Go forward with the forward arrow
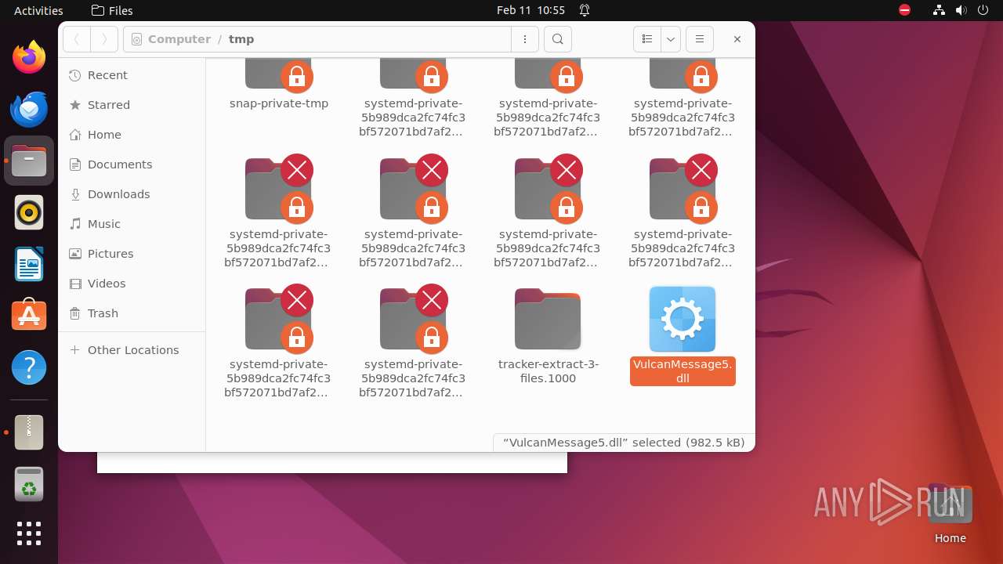This screenshot has height=564, width=1003. point(104,39)
